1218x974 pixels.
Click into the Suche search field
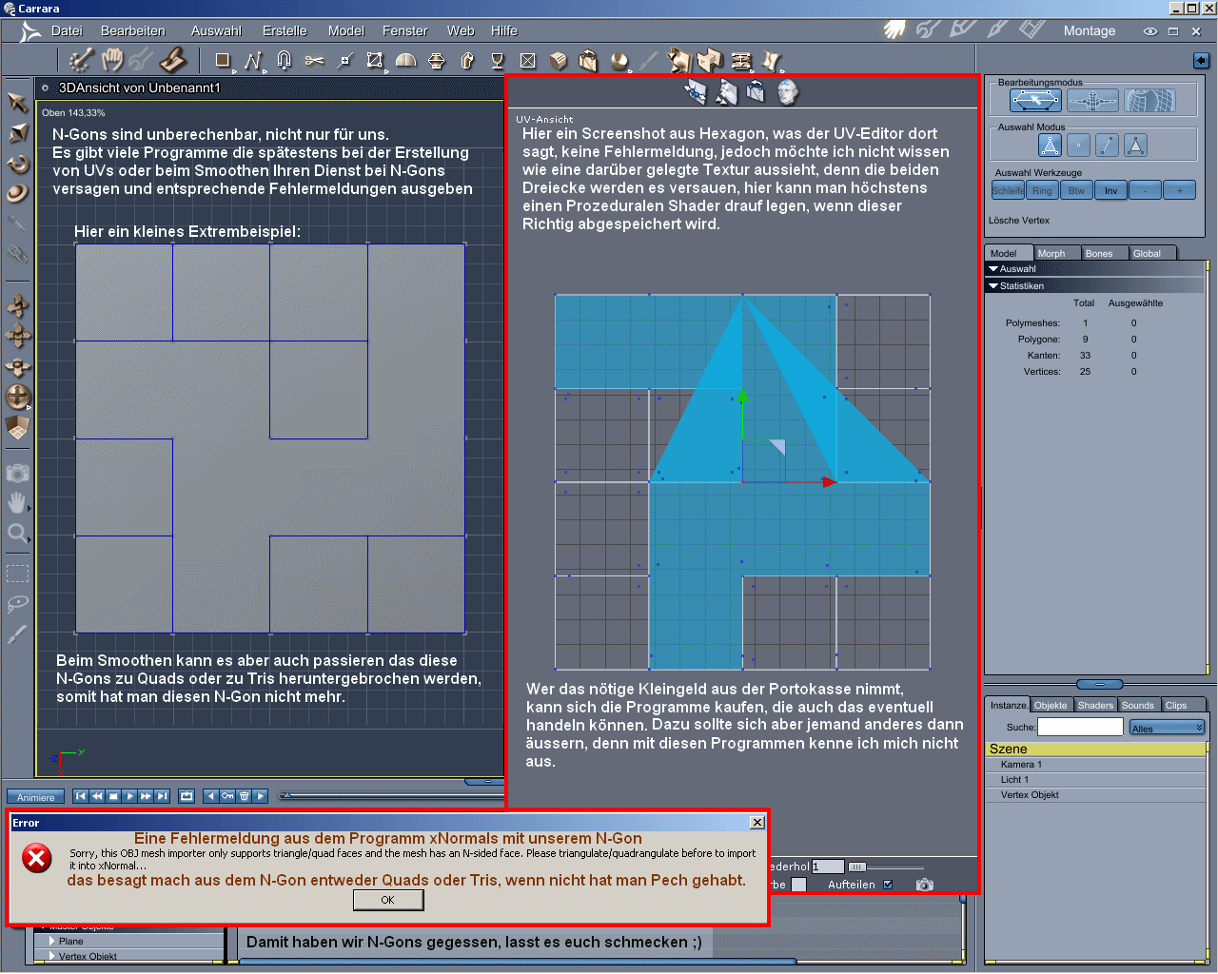click(1080, 728)
